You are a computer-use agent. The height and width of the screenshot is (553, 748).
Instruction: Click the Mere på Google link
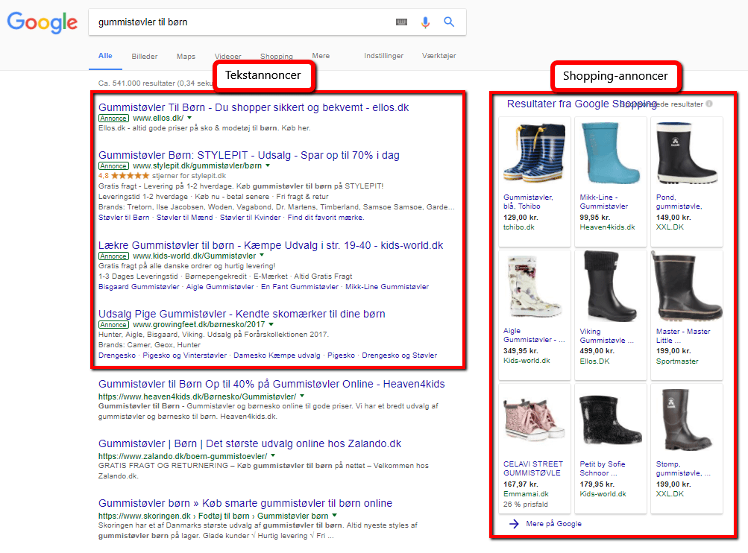click(553, 524)
